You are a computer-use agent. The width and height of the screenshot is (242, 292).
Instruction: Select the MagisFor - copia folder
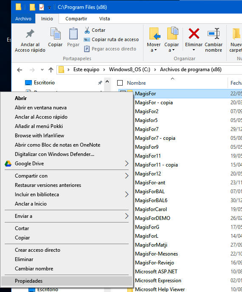coord(154,103)
